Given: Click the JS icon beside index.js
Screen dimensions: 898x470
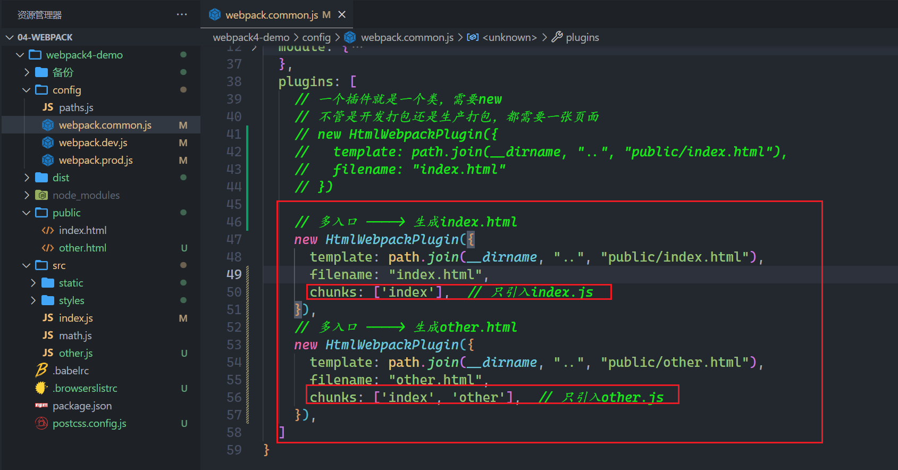Looking at the screenshot, I should click(x=48, y=318).
